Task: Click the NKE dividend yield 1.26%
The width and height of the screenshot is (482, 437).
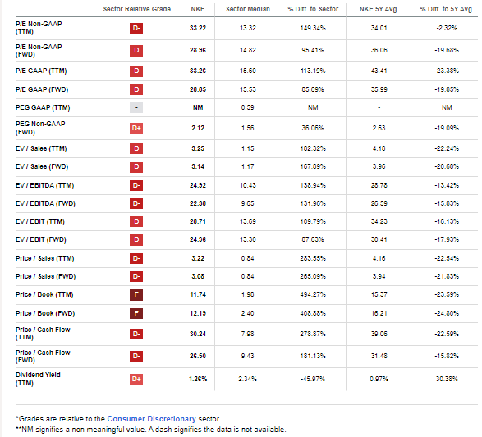Action: point(198,379)
